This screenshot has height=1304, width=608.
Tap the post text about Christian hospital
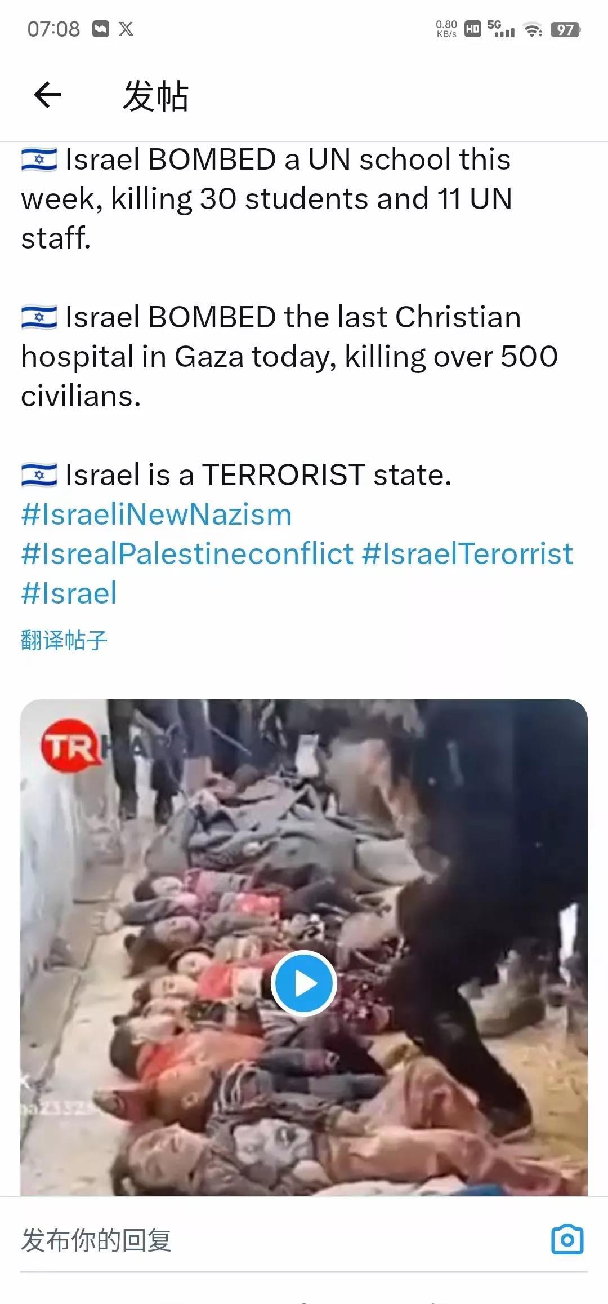[289, 356]
